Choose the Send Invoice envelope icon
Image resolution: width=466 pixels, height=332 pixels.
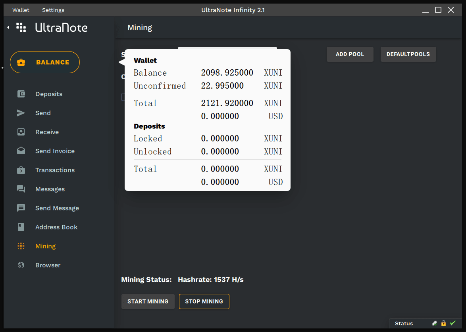coord(21,151)
